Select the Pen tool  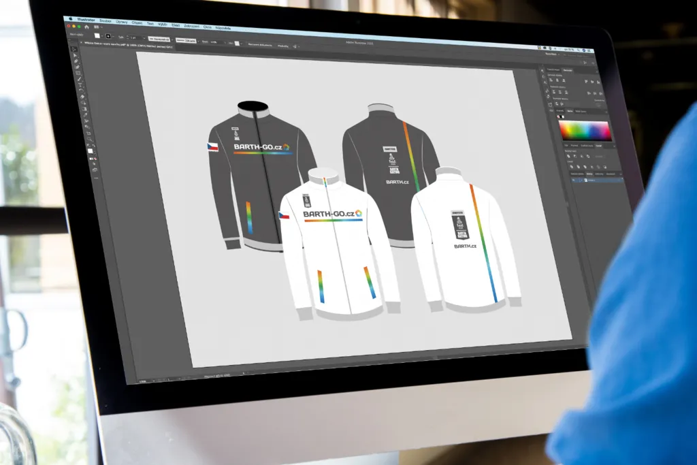pyautogui.click(x=78, y=67)
